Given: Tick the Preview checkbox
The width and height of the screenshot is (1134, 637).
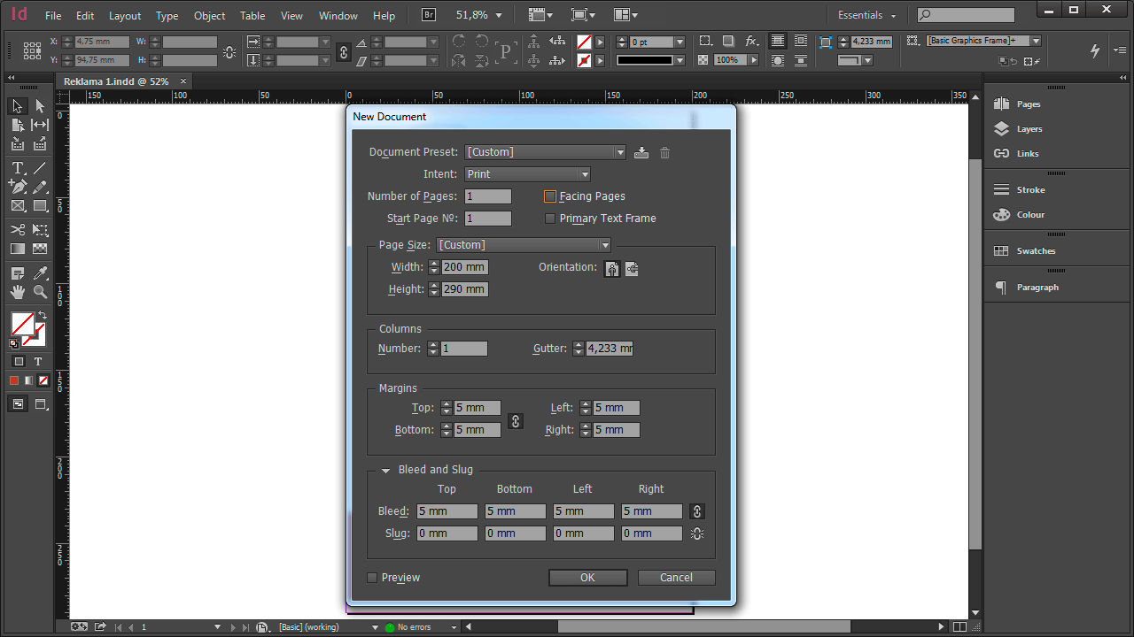Looking at the screenshot, I should click(x=373, y=578).
